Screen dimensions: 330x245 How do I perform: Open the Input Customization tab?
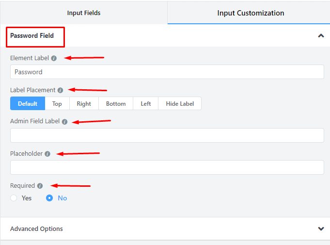pyautogui.click(x=251, y=13)
